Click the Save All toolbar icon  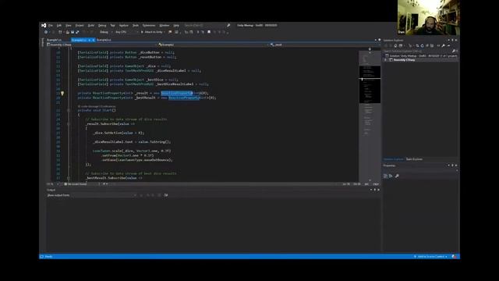[77, 32]
